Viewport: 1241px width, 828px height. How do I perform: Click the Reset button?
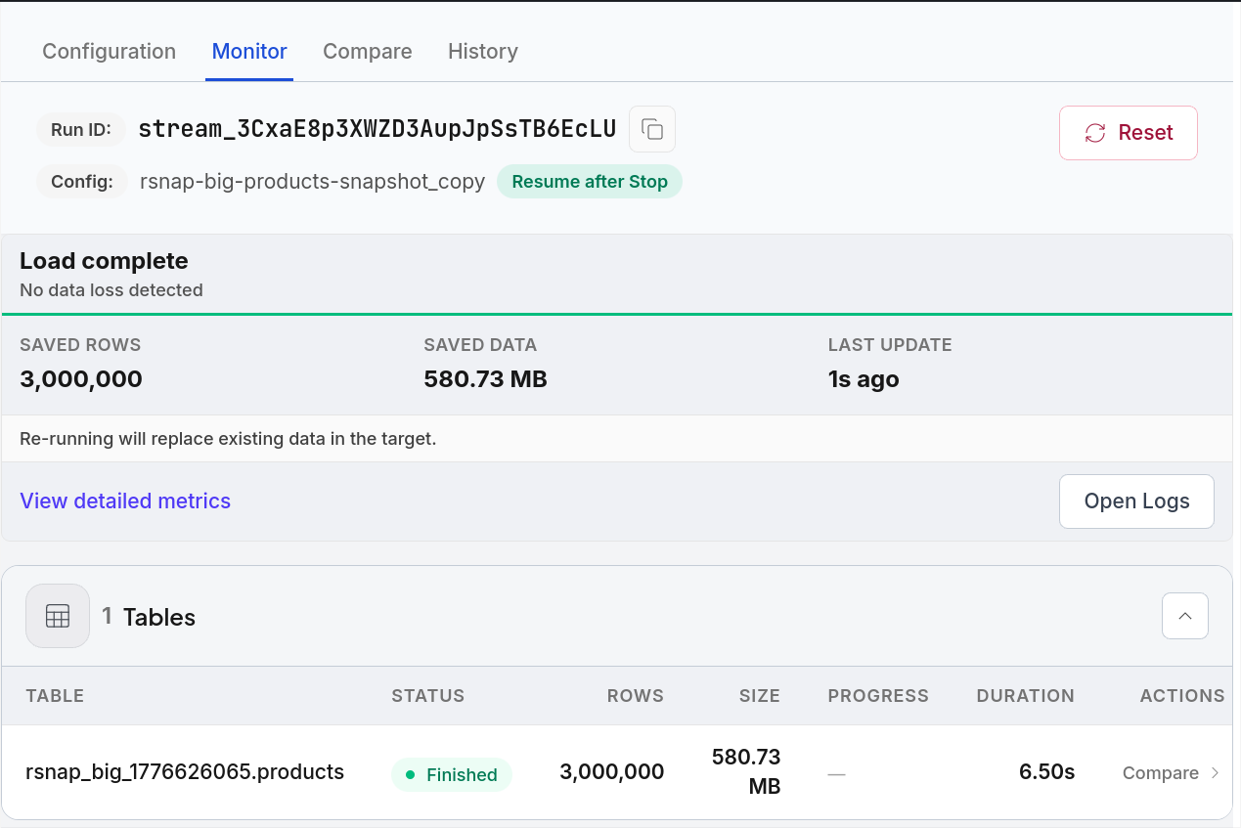(x=1129, y=133)
